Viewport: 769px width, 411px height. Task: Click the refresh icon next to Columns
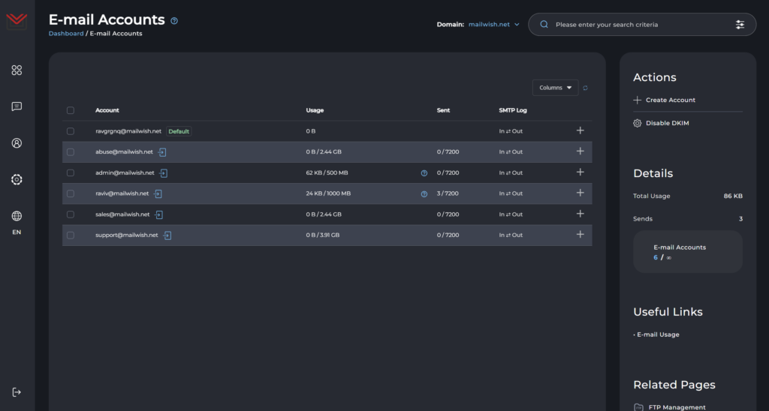tap(585, 88)
